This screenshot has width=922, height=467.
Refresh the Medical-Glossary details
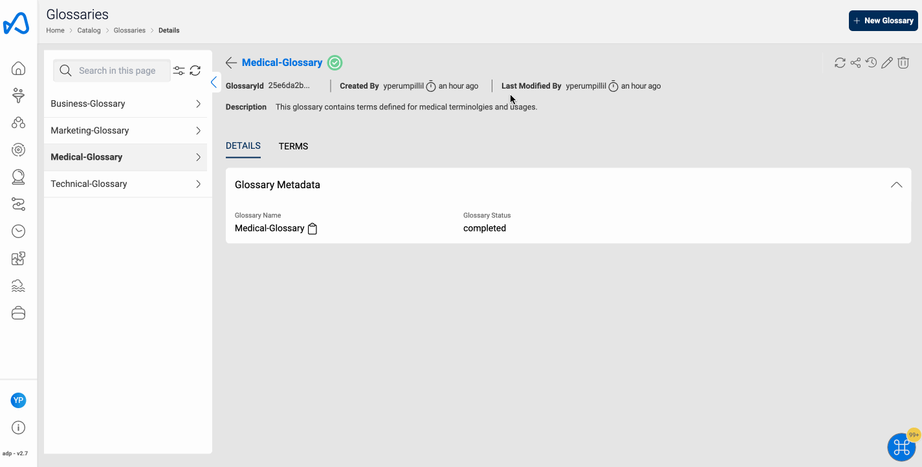(840, 63)
